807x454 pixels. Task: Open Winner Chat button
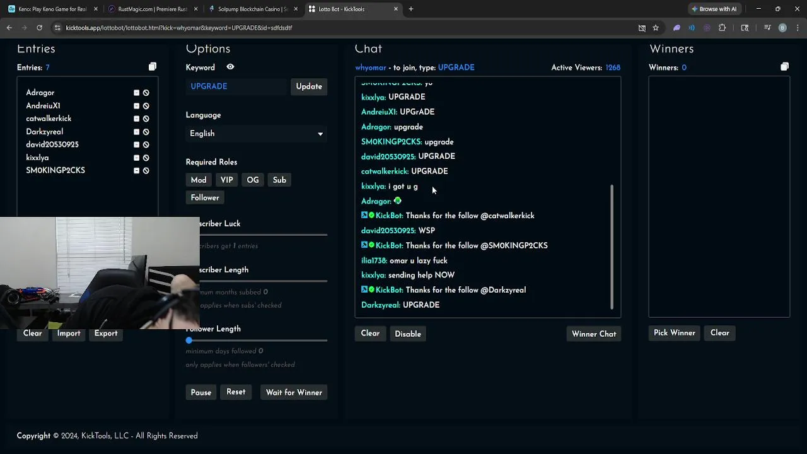(594, 334)
